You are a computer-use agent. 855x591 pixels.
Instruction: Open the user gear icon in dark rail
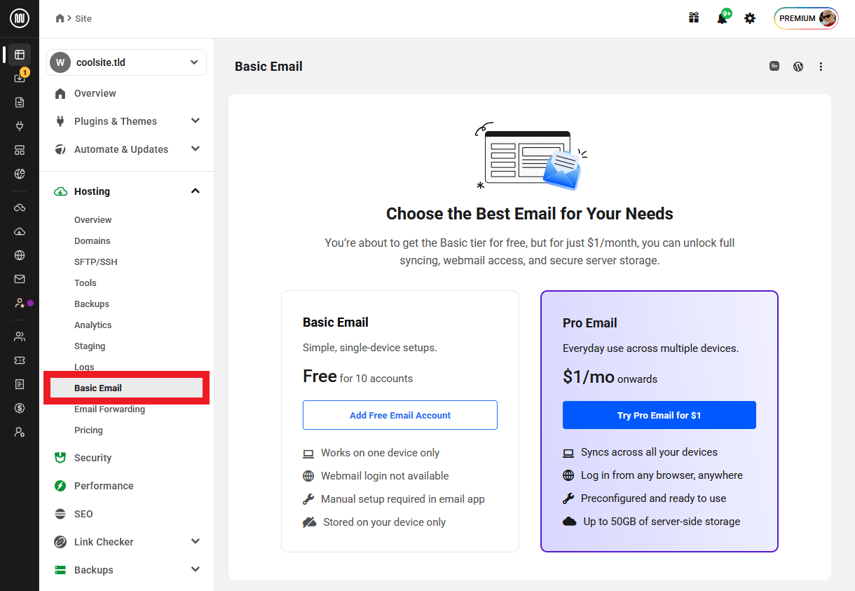click(20, 432)
